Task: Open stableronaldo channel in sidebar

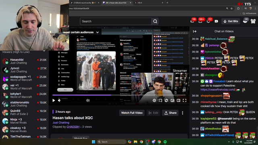Action: coord(24,104)
